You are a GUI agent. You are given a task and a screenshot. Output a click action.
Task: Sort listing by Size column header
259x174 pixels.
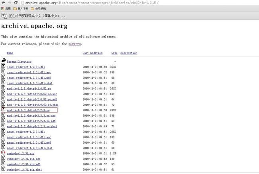pyautogui.click(x=114, y=53)
